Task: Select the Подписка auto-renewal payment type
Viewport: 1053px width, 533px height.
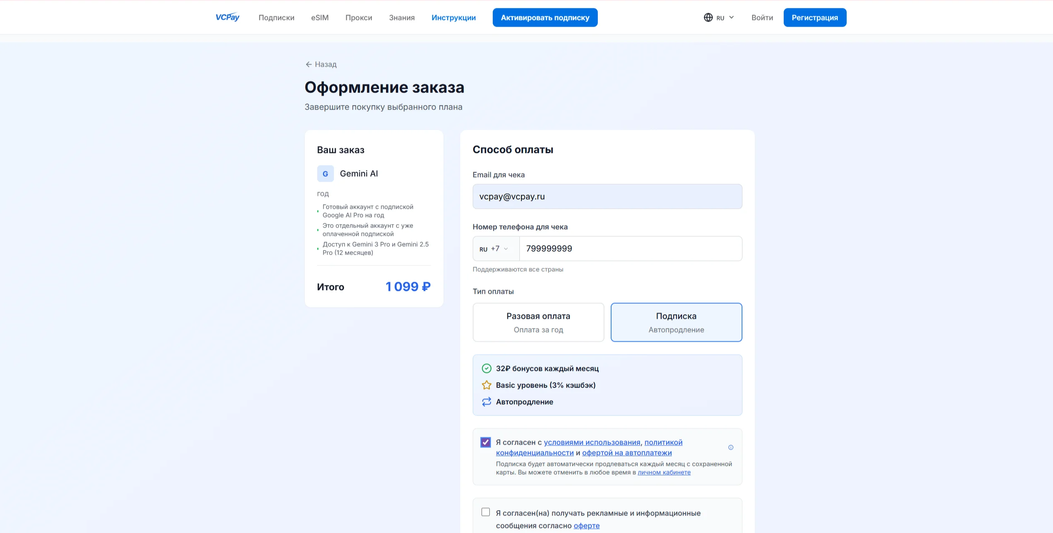Action: (x=676, y=322)
